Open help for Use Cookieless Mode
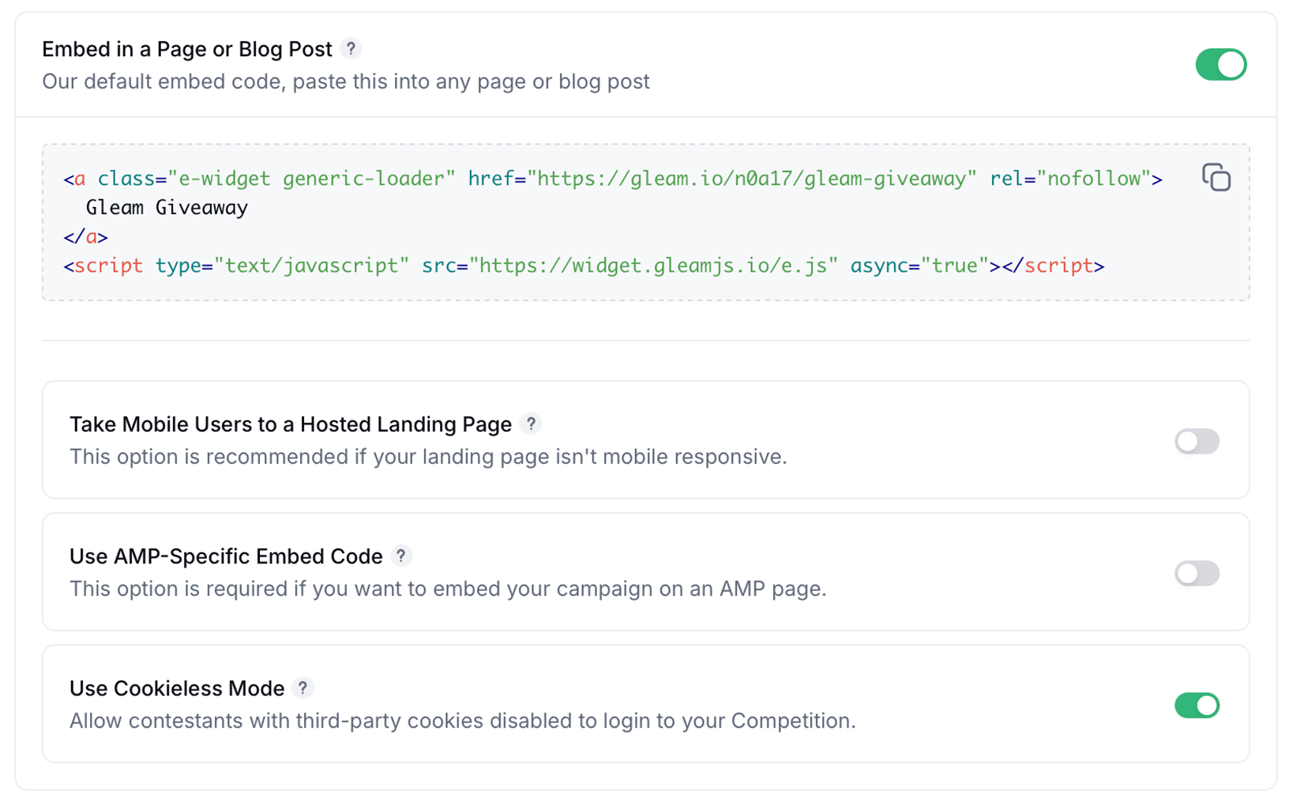The width and height of the screenshot is (1289, 802). pyautogui.click(x=303, y=688)
